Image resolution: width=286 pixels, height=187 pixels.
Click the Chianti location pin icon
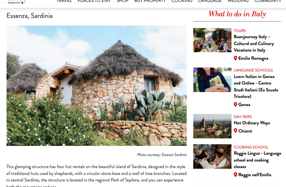235,131
